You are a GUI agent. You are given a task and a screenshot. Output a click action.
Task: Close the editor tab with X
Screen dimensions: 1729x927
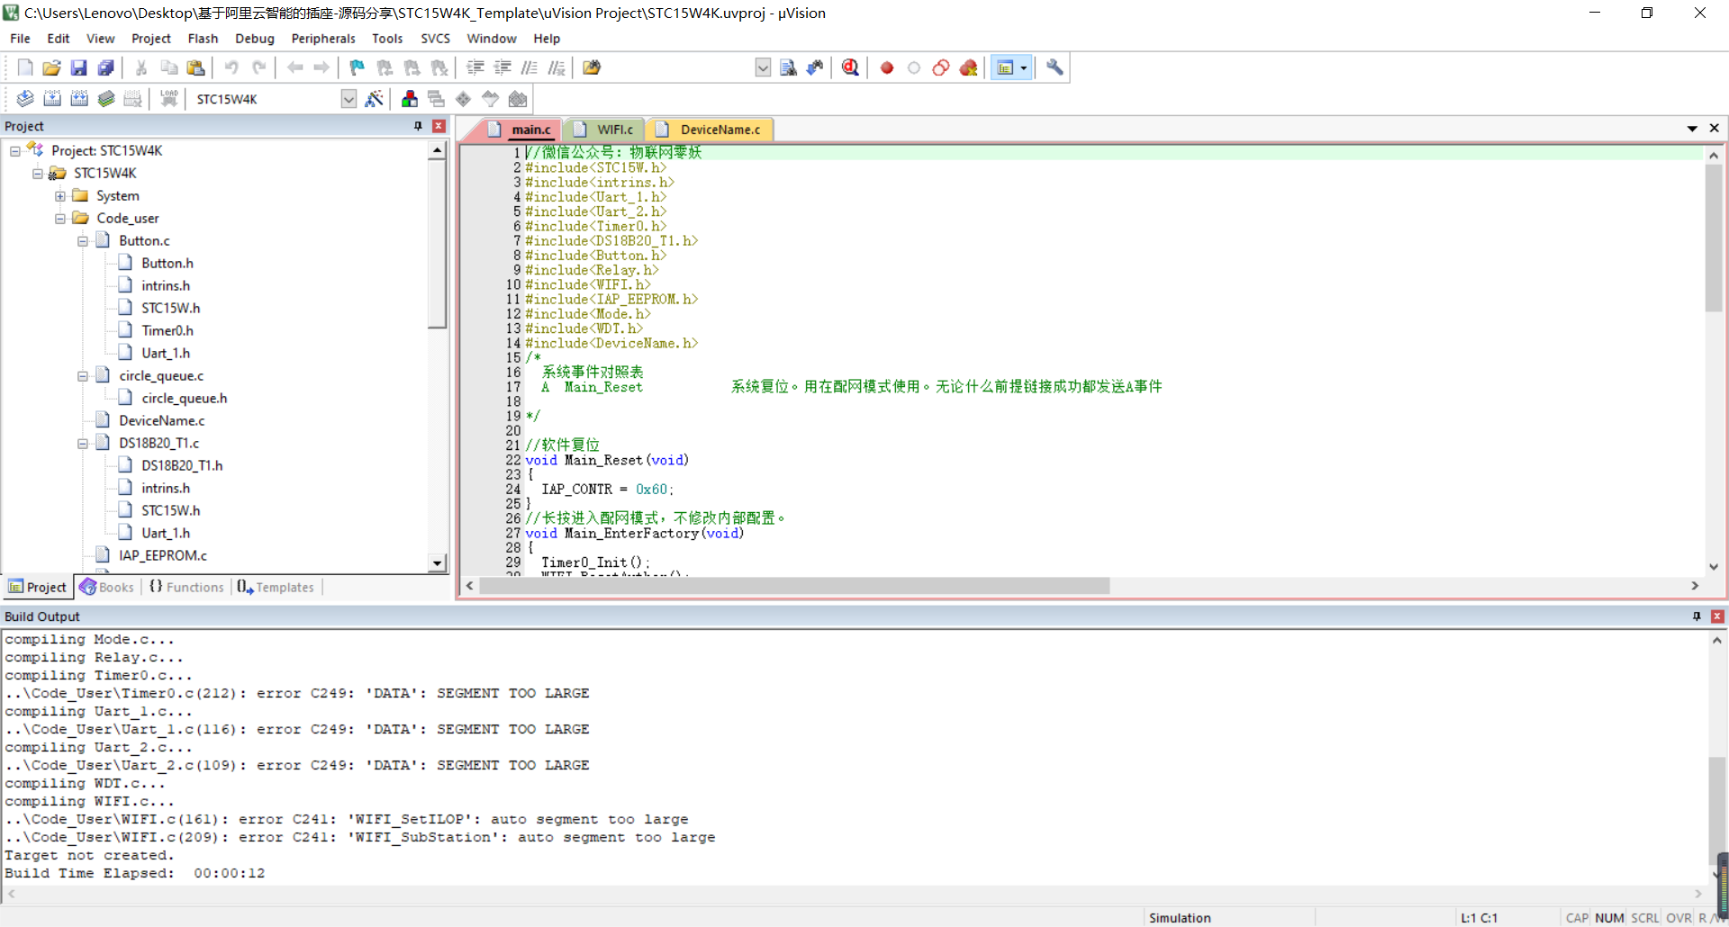pyautogui.click(x=1714, y=129)
